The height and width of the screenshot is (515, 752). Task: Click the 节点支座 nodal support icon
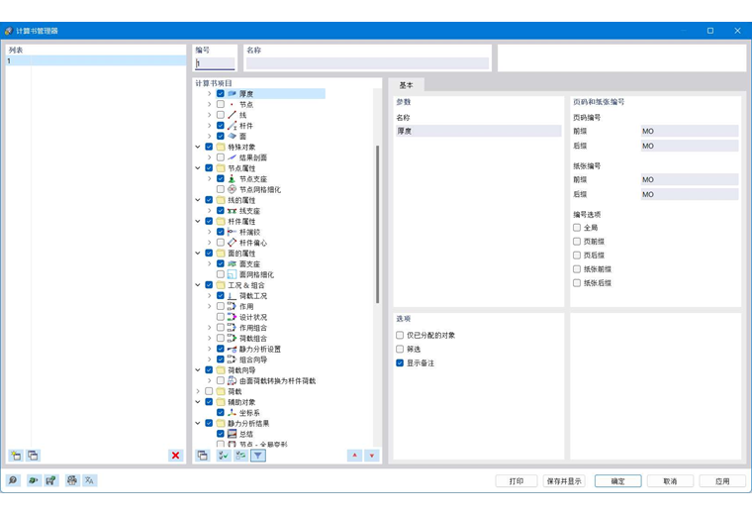(x=233, y=178)
